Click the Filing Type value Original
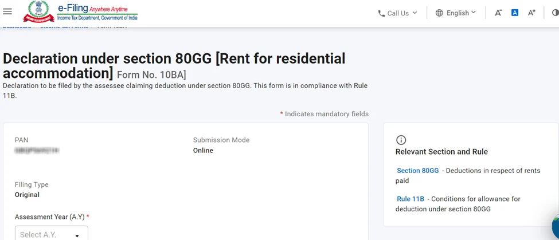The image size is (559, 240). point(27,195)
